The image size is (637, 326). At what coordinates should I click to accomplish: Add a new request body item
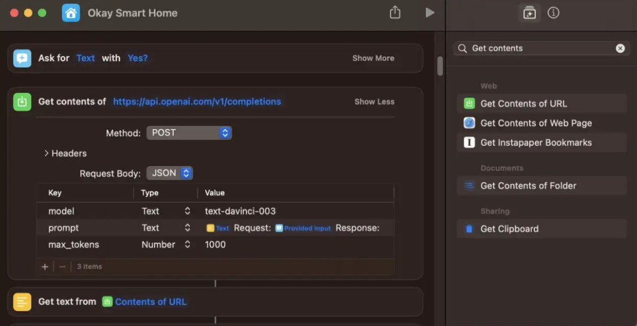(x=45, y=266)
